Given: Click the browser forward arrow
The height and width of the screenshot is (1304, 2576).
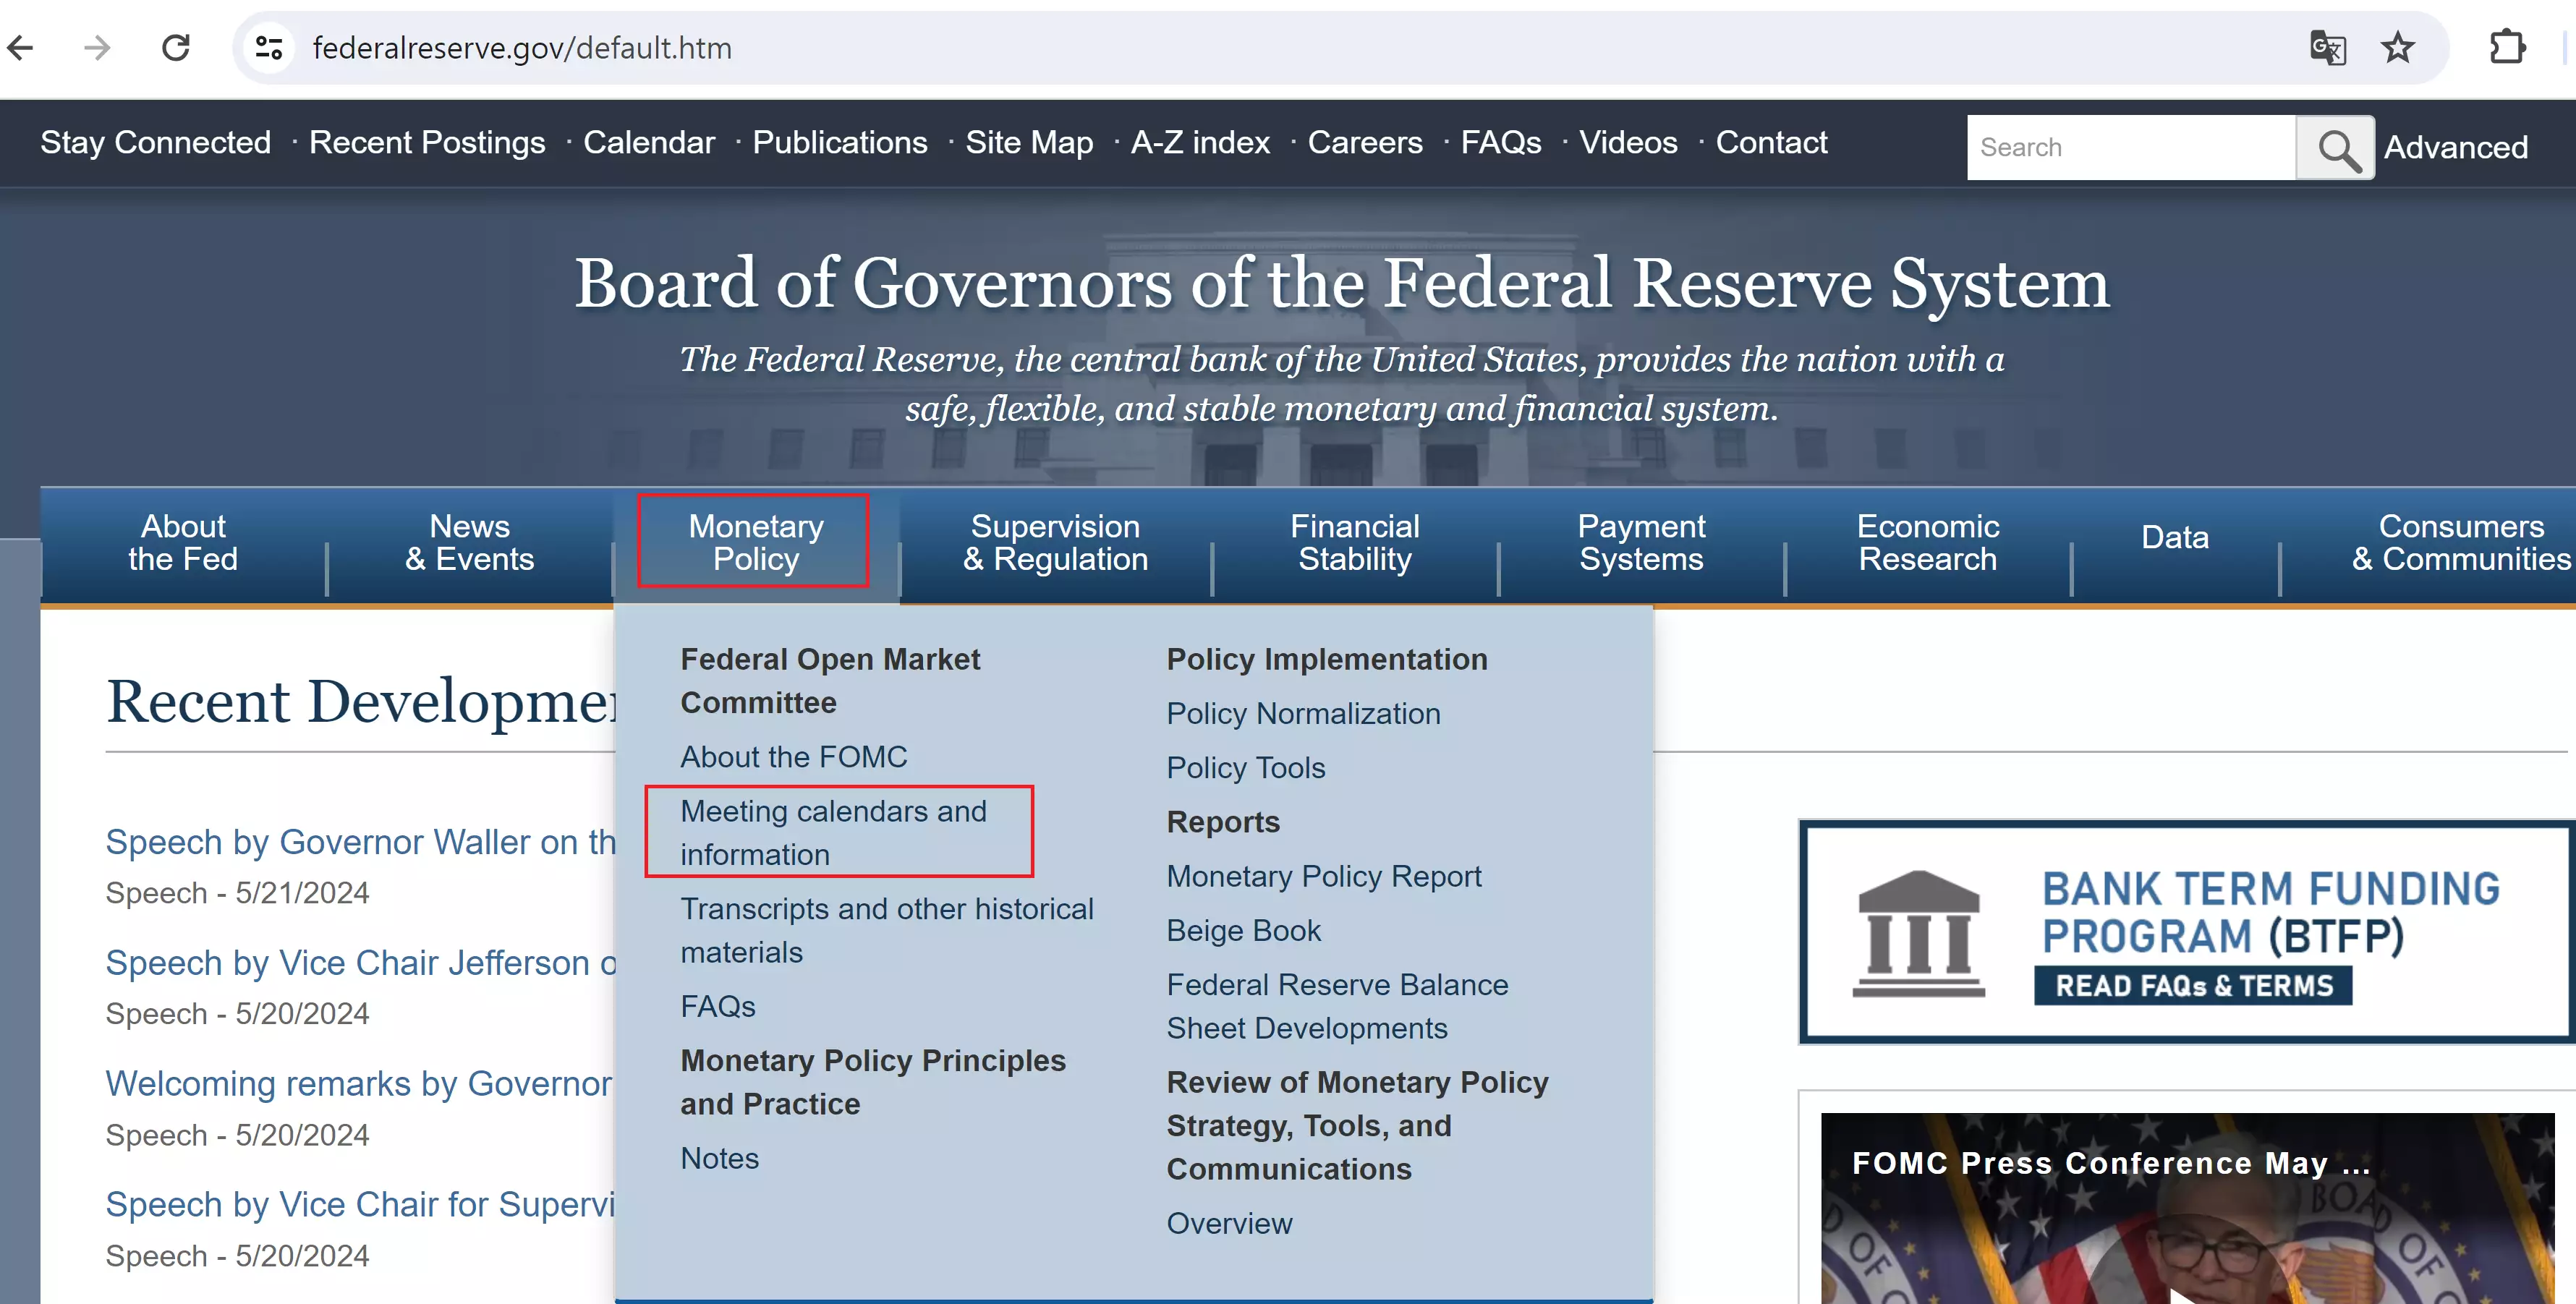Looking at the screenshot, I should [97, 47].
